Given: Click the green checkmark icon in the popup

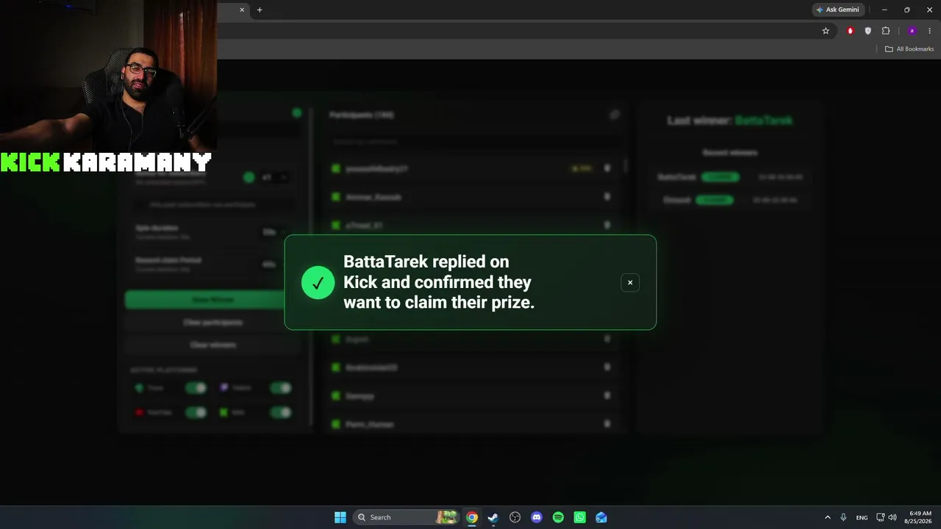Looking at the screenshot, I should point(318,283).
